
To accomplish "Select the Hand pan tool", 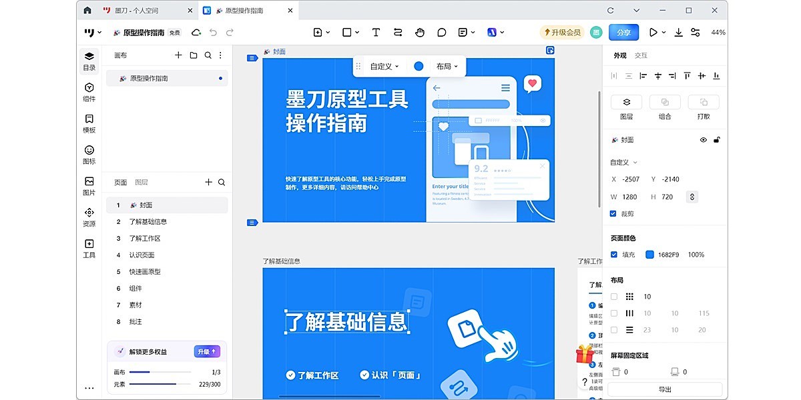I will (421, 32).
